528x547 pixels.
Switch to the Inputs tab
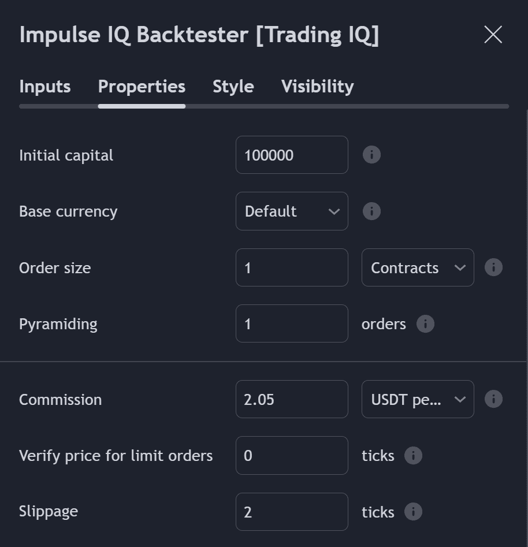(x=44, y=86)
